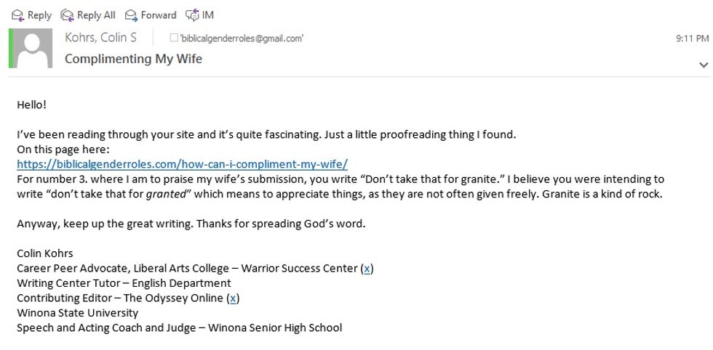Click the Reply All icon

68,15
